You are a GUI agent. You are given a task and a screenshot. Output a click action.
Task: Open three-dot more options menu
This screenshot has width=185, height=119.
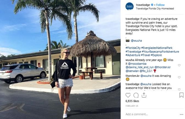click(x=181, y=114)
